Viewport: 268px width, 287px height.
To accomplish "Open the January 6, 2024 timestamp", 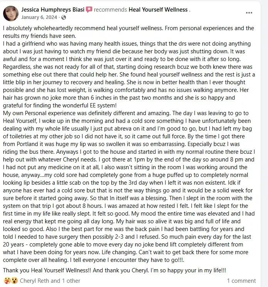I will pyautogui.click(x=39, y=17).
